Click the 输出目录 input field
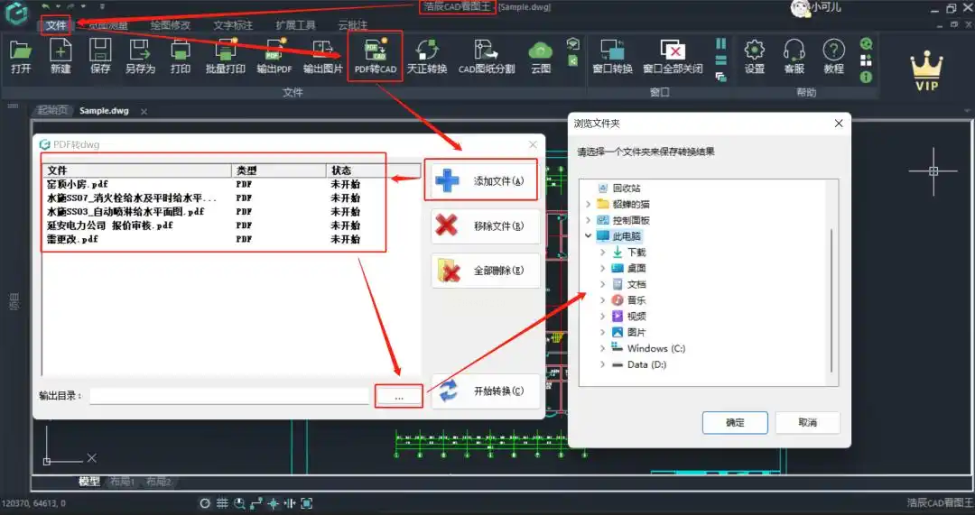Screen dimensions: 975x515 point(228,396)
